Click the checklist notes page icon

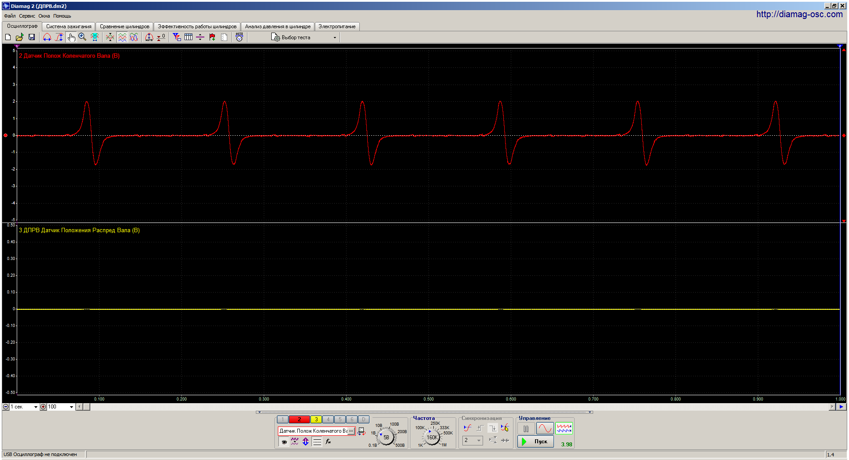(224, 37)
